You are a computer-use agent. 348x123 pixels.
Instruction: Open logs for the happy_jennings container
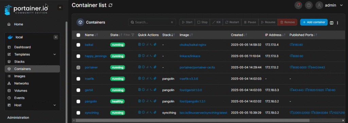click(139, 55)
